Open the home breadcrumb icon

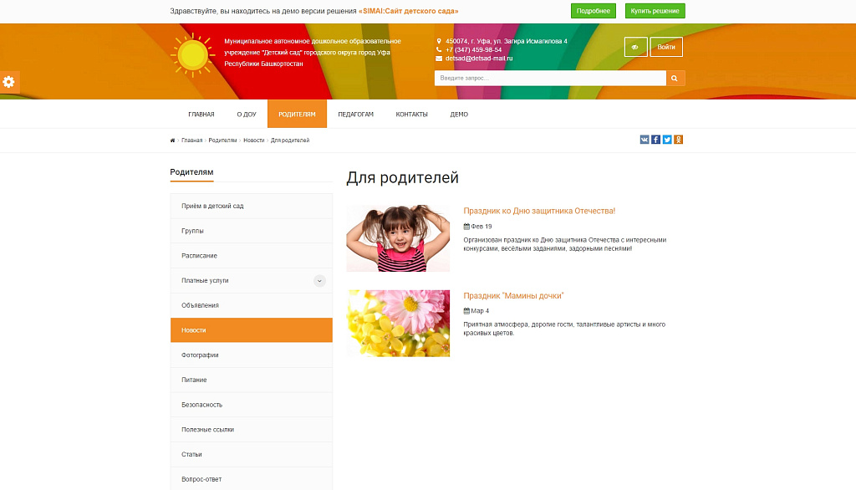tap(171, 140)
